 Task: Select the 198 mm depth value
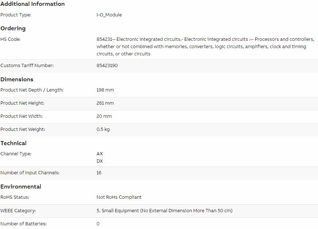point(105,90)
